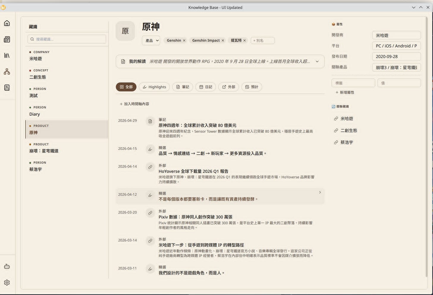Image resolution: width=433 pixels, height=295 pixels.
Task: Select PRODUCT 崩壞：星穹鐵道 in sidebar list
Action: 67,148
